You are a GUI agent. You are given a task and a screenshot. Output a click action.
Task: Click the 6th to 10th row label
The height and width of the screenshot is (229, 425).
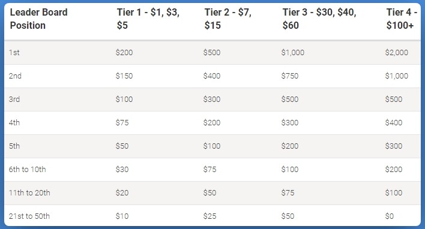pos(28,170)
